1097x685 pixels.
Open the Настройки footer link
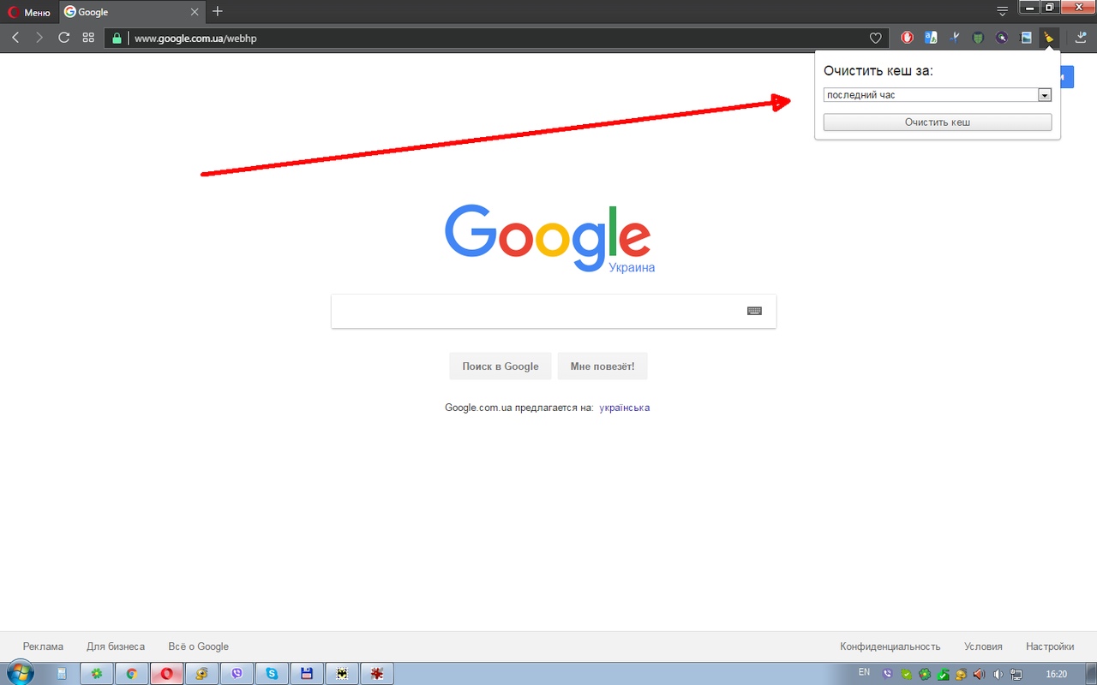[x=1050, y=646]
